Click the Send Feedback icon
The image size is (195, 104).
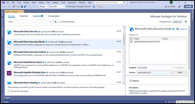point(180,6)
